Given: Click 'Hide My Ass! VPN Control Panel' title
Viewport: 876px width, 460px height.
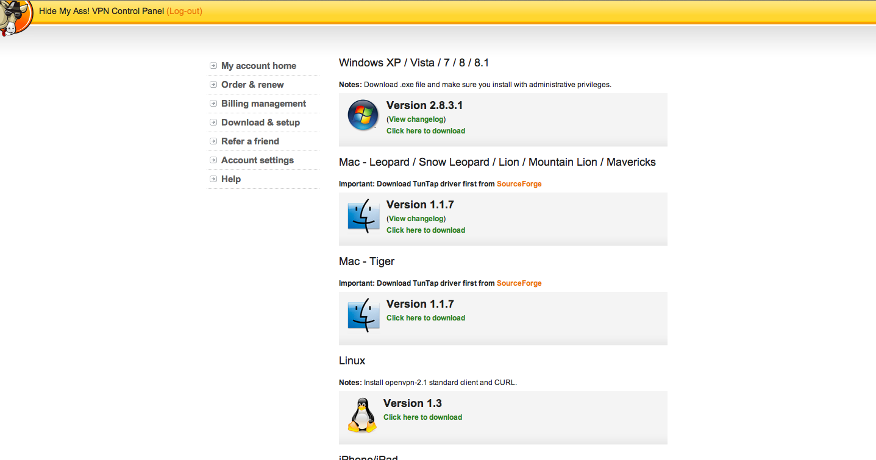Looking at the screenshot, I should 101,11.
